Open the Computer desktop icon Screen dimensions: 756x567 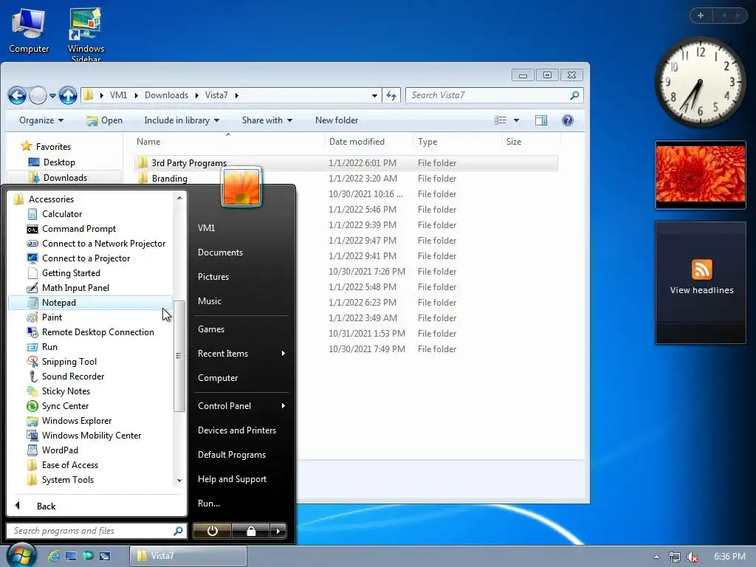point(29,31)
